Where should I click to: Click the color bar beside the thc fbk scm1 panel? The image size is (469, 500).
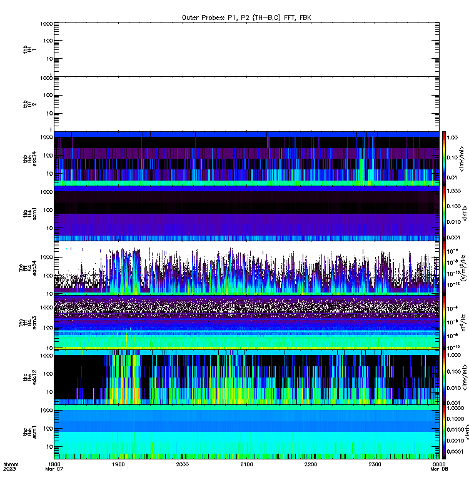pos(444,432)
